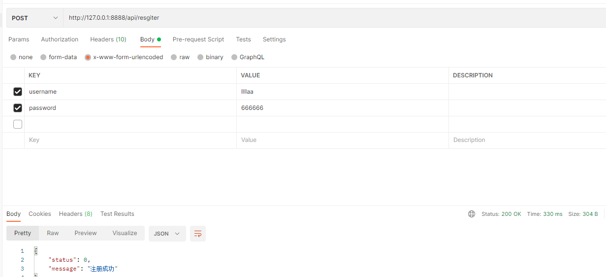Image resolution: width=606 pixels, height=277 pixels.
Task: Click the new Value placeholder field
Action: pos(343,140)
